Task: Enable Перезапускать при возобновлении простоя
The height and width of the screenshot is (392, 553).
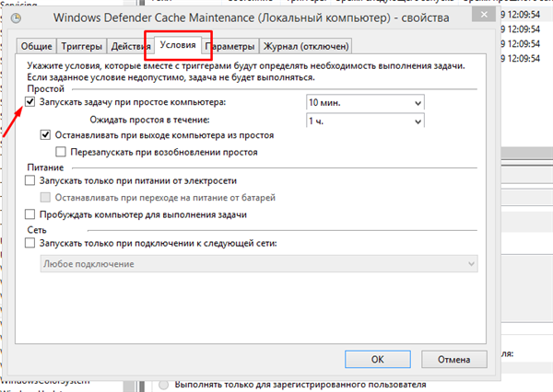Action: click(x=61, y=152)
